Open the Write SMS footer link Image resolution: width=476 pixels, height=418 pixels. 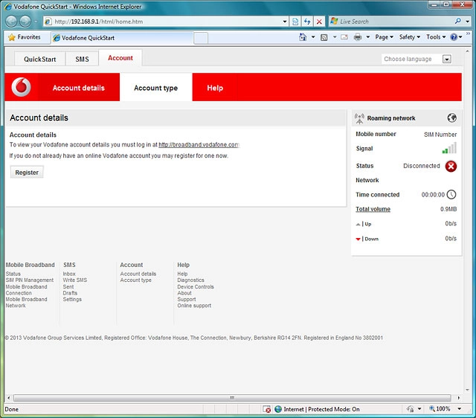[x=74, y=280]
